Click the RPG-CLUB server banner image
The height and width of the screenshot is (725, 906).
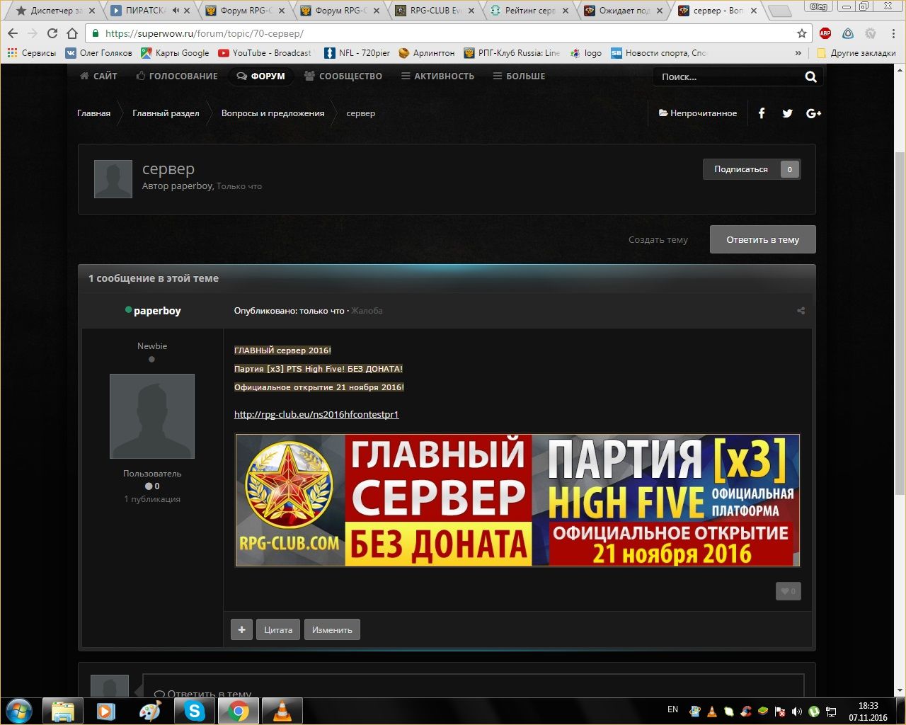click(517, 501)
